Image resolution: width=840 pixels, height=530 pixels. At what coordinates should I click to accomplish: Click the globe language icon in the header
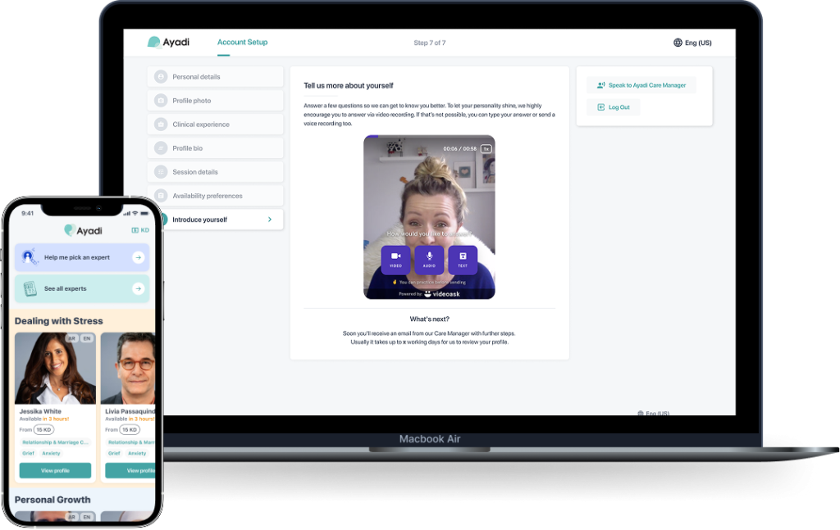tap(678, 43)
